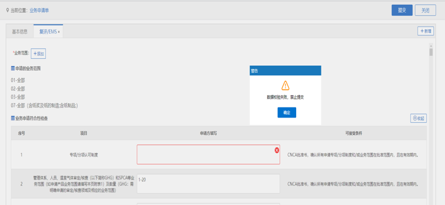Click the row 2 管理体系、人员 item cell
445x205 pixels.
coord(84,184)
